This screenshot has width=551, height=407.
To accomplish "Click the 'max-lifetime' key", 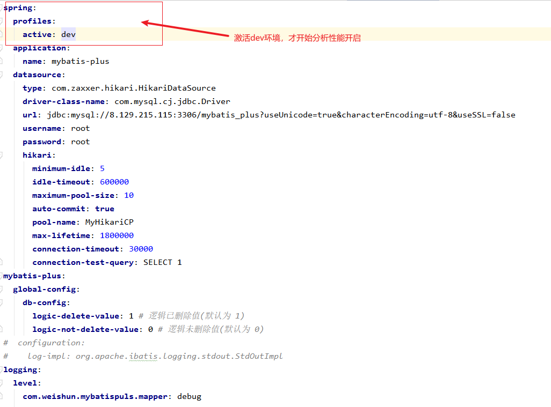I will pyautogui.click(x=61, y=235).
